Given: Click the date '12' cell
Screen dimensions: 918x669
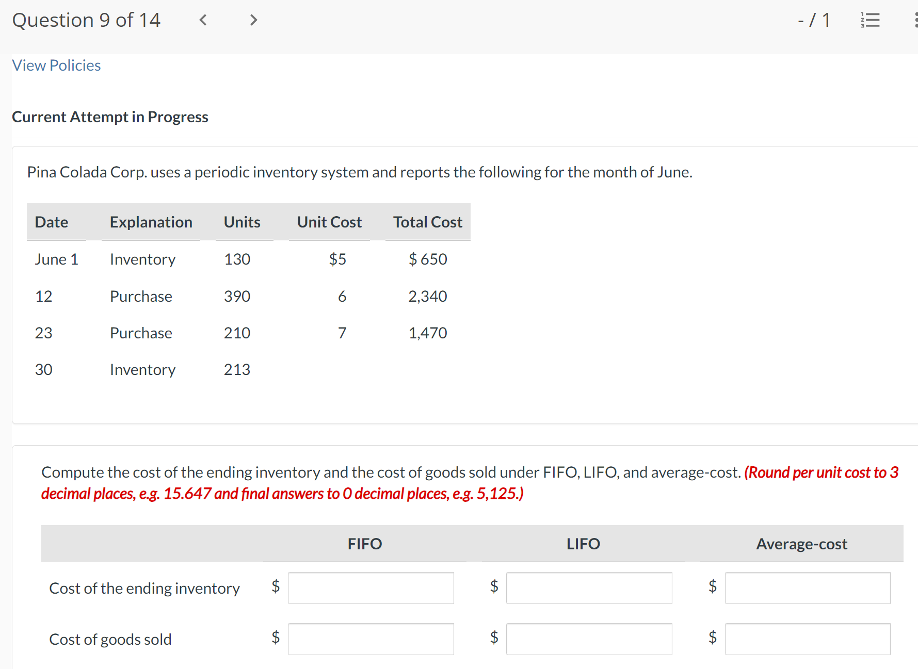Looking at the screenshot, I should (44, 296).
